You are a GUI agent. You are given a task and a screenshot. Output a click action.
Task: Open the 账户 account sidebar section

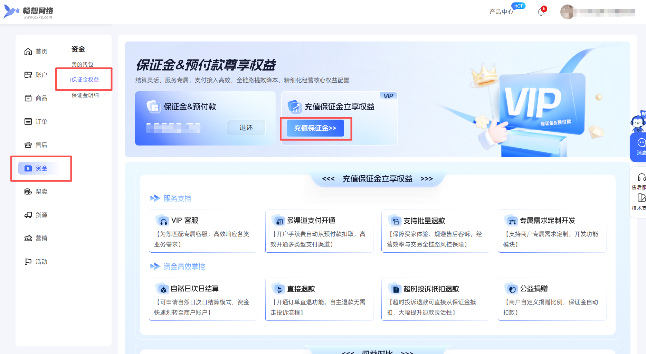(x=36, y=75)
